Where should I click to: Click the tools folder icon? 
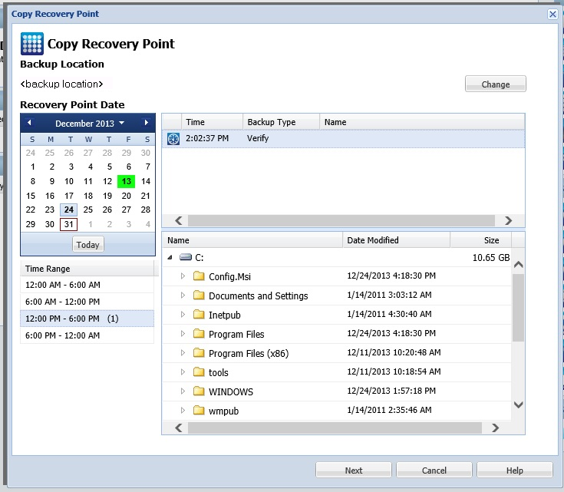(x=199, y=372)
